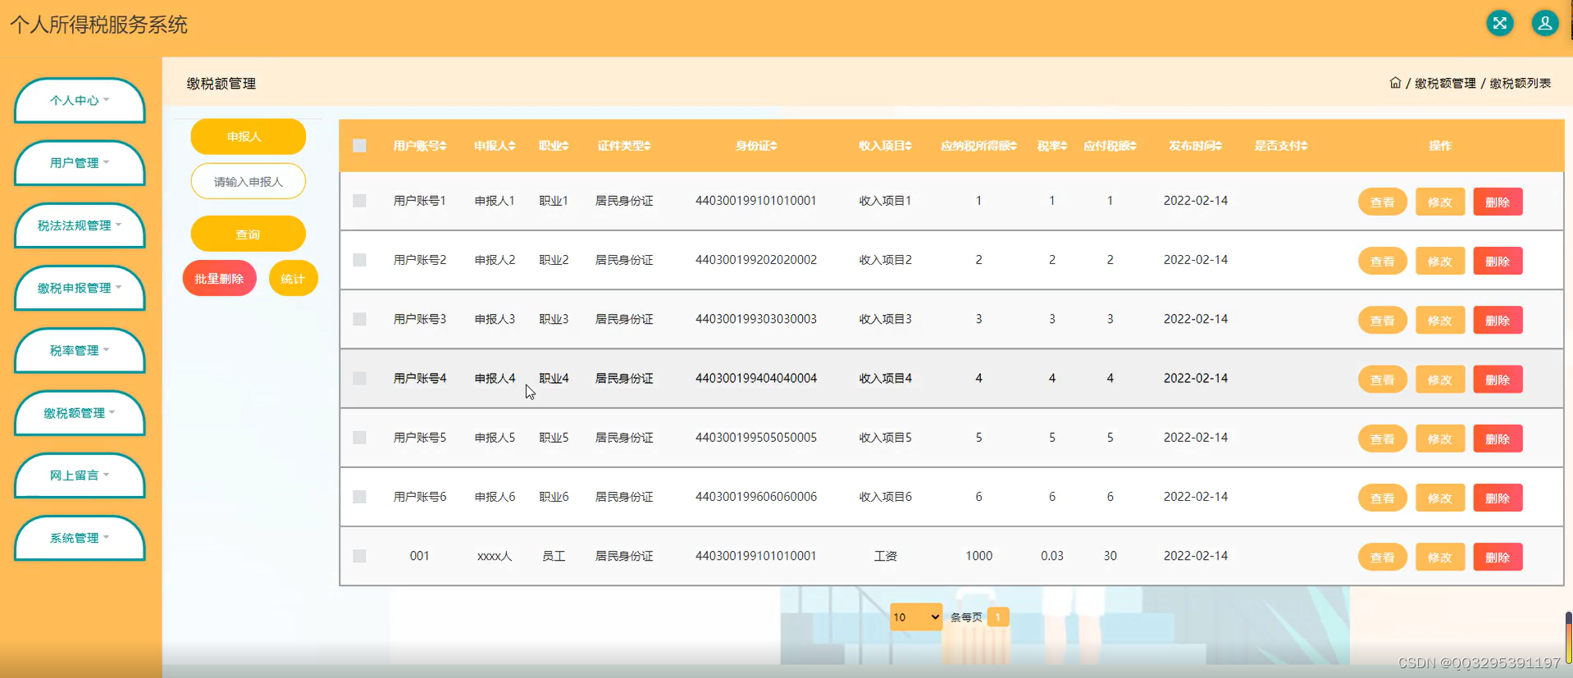Select all rows with header checkbox
This screenshot has height=678, width=1573.
tap(359, 146)
